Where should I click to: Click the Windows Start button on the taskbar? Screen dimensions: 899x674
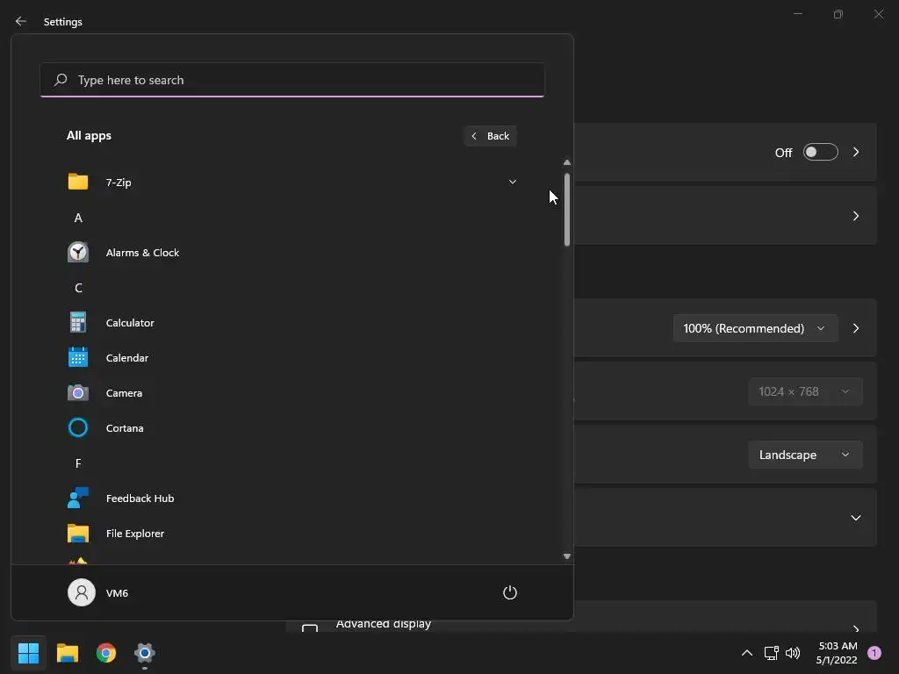[x=28, y=652]
